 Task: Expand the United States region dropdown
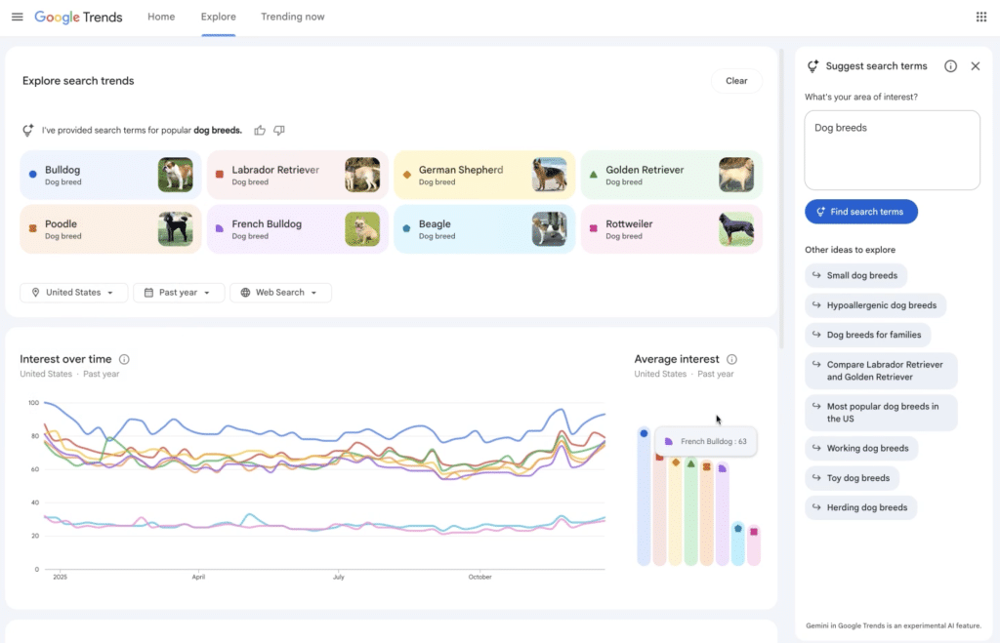pyautogui.click(x=74, y=293)
